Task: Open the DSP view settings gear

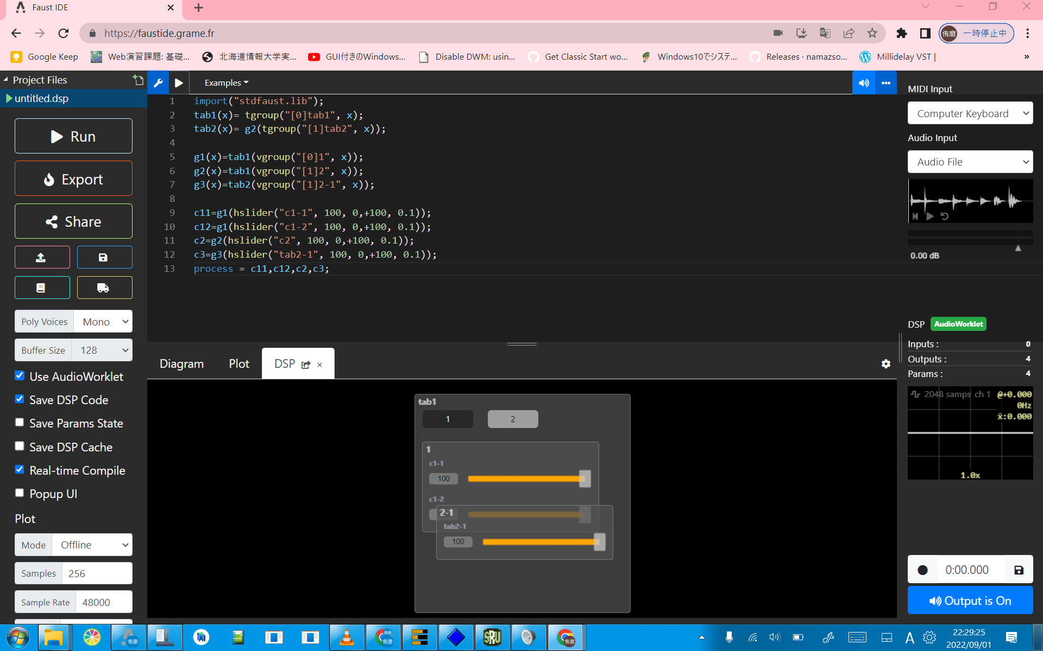Action: coord(886,363)
